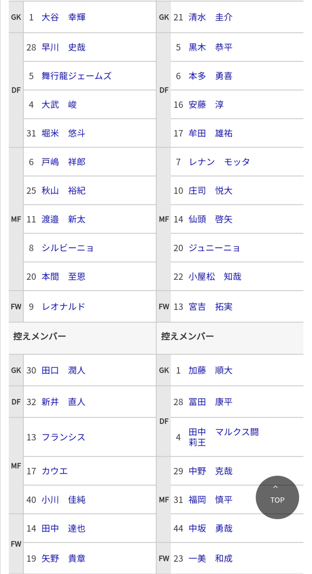Open 矢野 貴章 player page
The image size is (312, 574).
pyautogui.click(x=63, y=558)
